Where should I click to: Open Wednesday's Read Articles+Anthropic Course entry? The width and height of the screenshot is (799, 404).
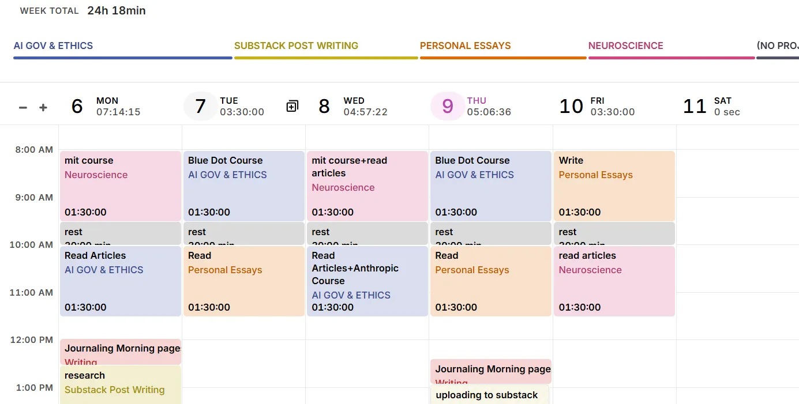(367, 281)
